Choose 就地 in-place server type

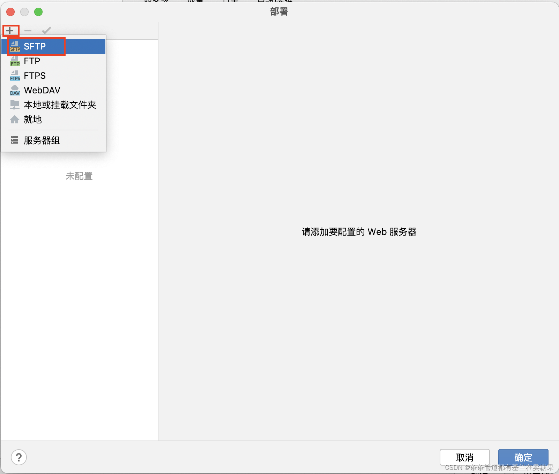[x=53, y=120]
